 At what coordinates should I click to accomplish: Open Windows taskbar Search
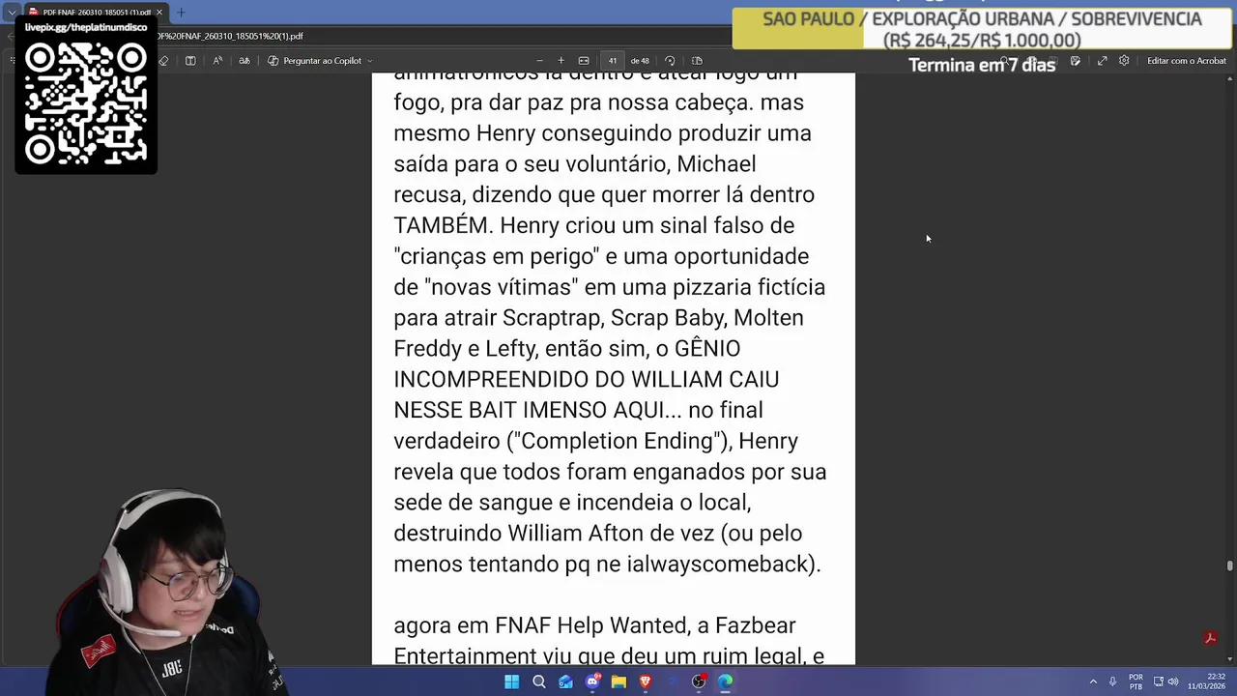[539, 681]
